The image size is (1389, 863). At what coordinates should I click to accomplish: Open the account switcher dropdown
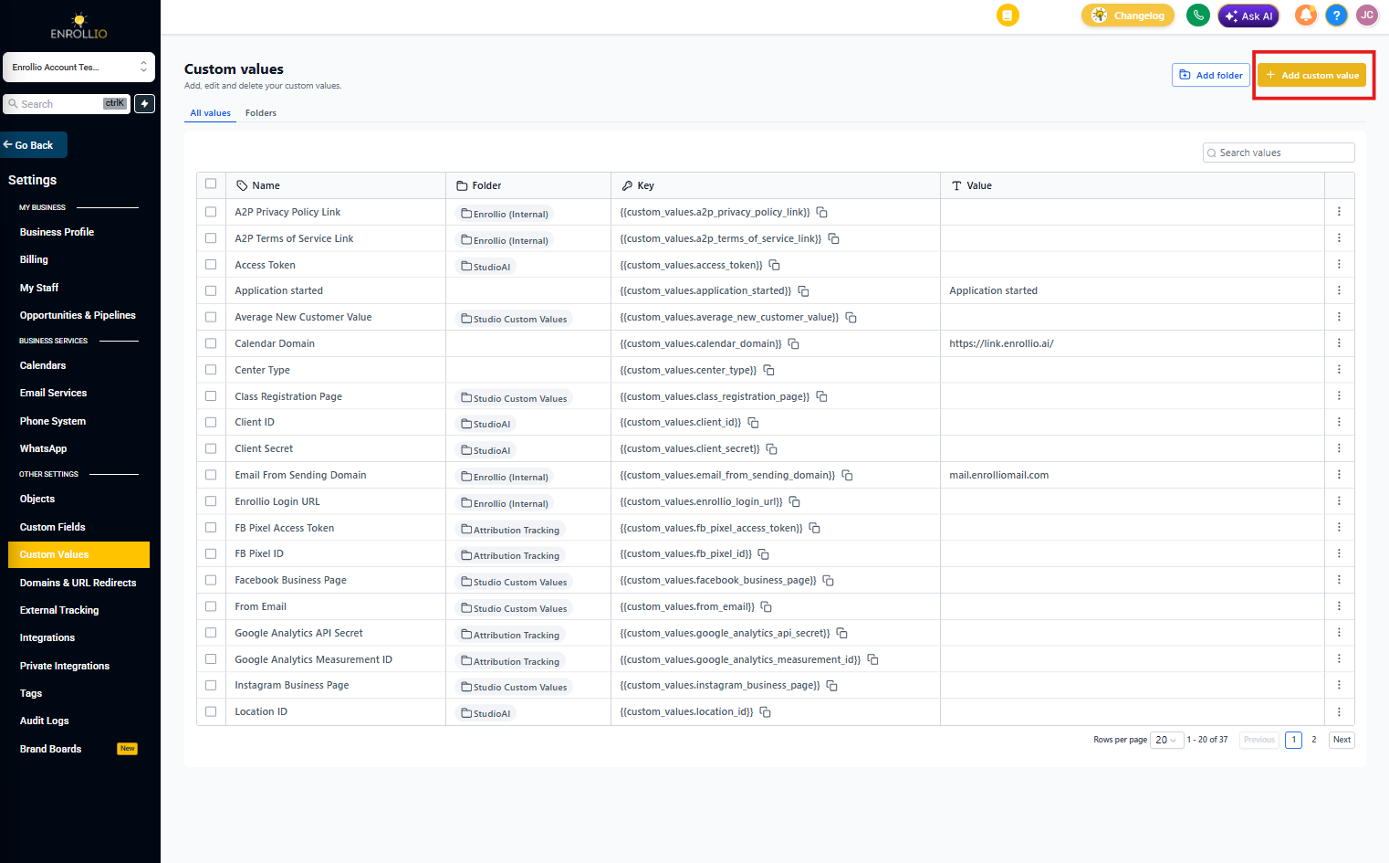click(78, 67)
